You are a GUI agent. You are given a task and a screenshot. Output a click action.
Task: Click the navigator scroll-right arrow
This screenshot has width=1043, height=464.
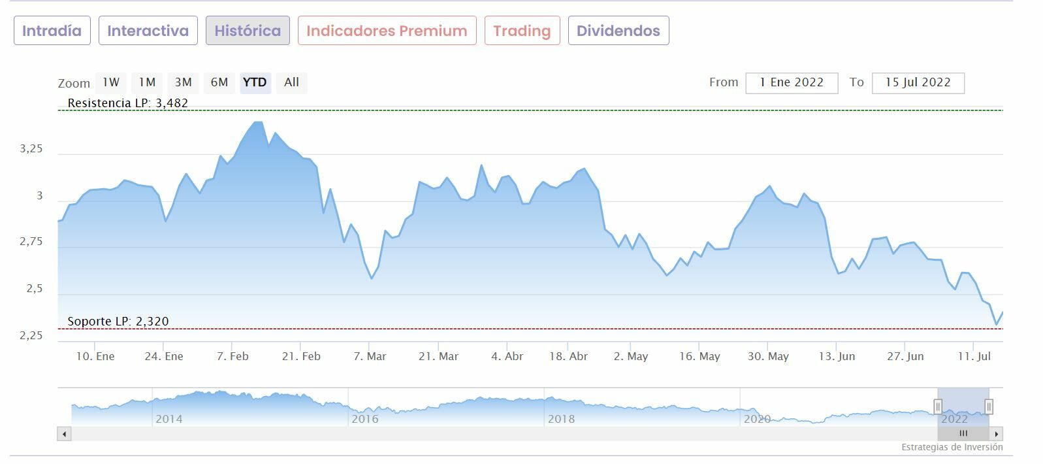pyautogui.click(x=997, y=434)
